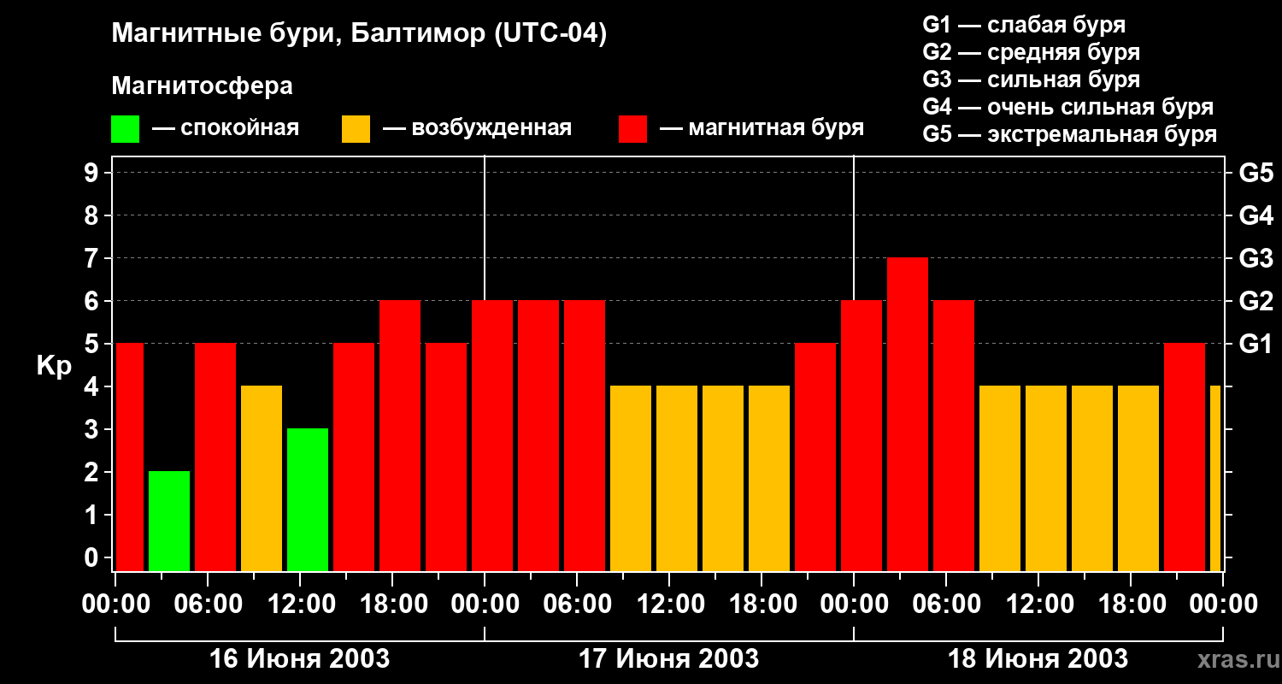Click the 'Kp' axis title
This screenshot has height=684, width=1282.
(54, 366)
